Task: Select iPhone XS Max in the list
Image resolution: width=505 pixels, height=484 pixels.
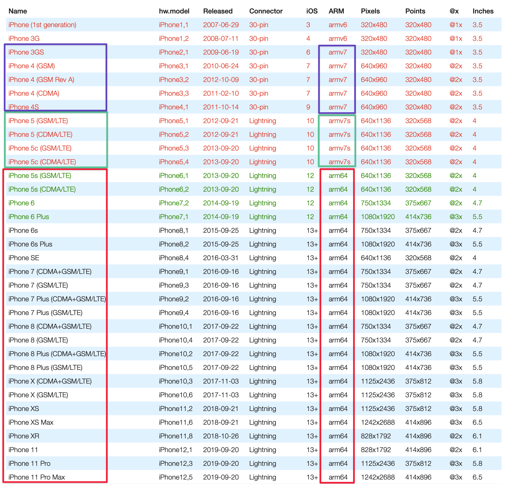Action: click(31, 422)
